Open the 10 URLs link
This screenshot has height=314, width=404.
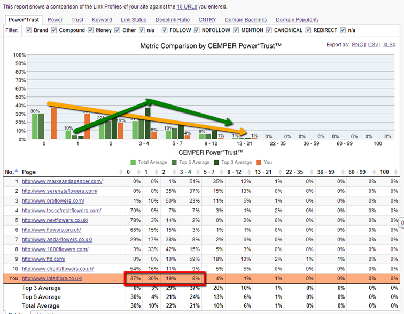187,7
